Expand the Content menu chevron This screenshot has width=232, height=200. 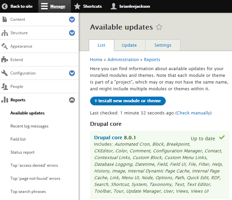(72, 19)
